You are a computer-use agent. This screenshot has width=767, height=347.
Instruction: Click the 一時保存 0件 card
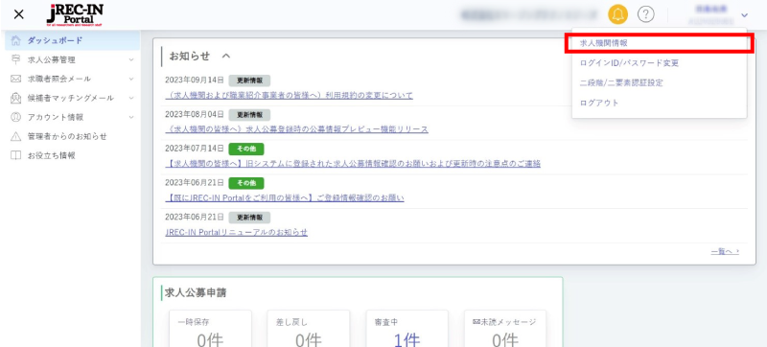[x=210, y=329]
